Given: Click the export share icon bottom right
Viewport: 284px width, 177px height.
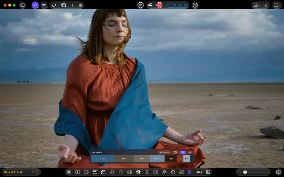Looking at the screenshot, I should [x=278, y=172].
